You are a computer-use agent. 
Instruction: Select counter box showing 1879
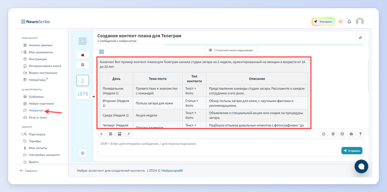(83, 94)
